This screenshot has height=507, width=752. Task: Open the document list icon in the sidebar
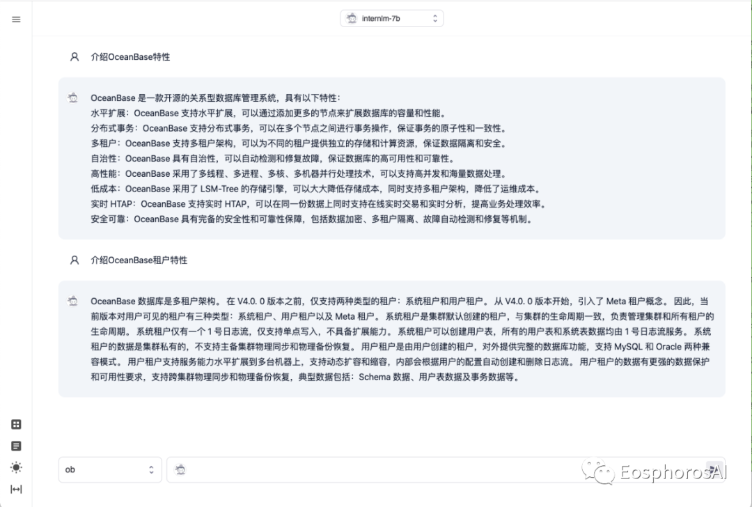(16, 446)
